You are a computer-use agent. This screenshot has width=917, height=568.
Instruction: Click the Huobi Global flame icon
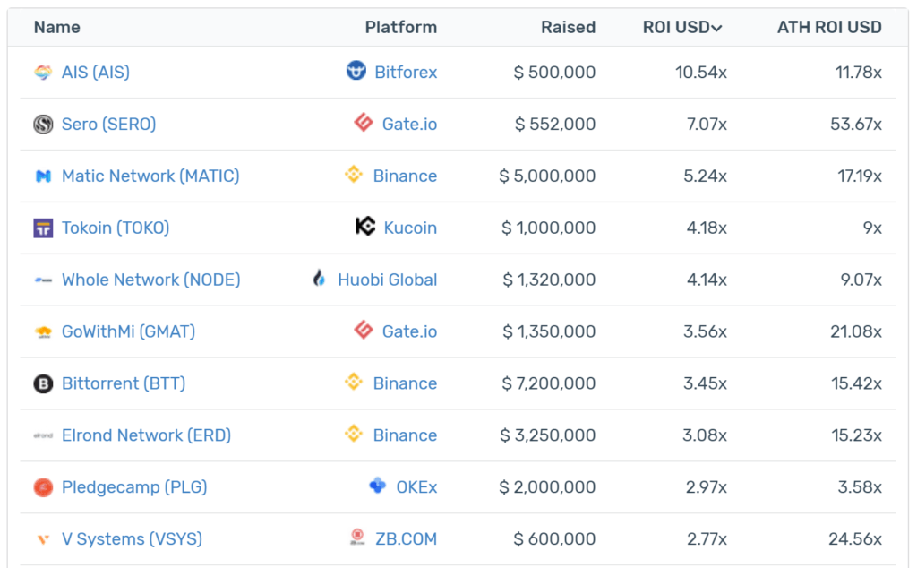tap(320, 278)
